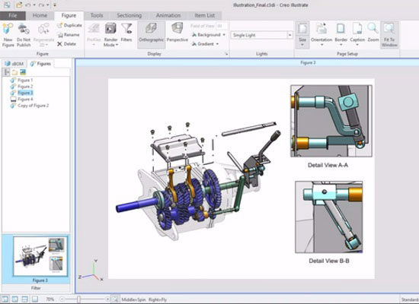Open the Render Mode tool
Viewport: 419px width, 304px height.
click(x=110, y=35)
